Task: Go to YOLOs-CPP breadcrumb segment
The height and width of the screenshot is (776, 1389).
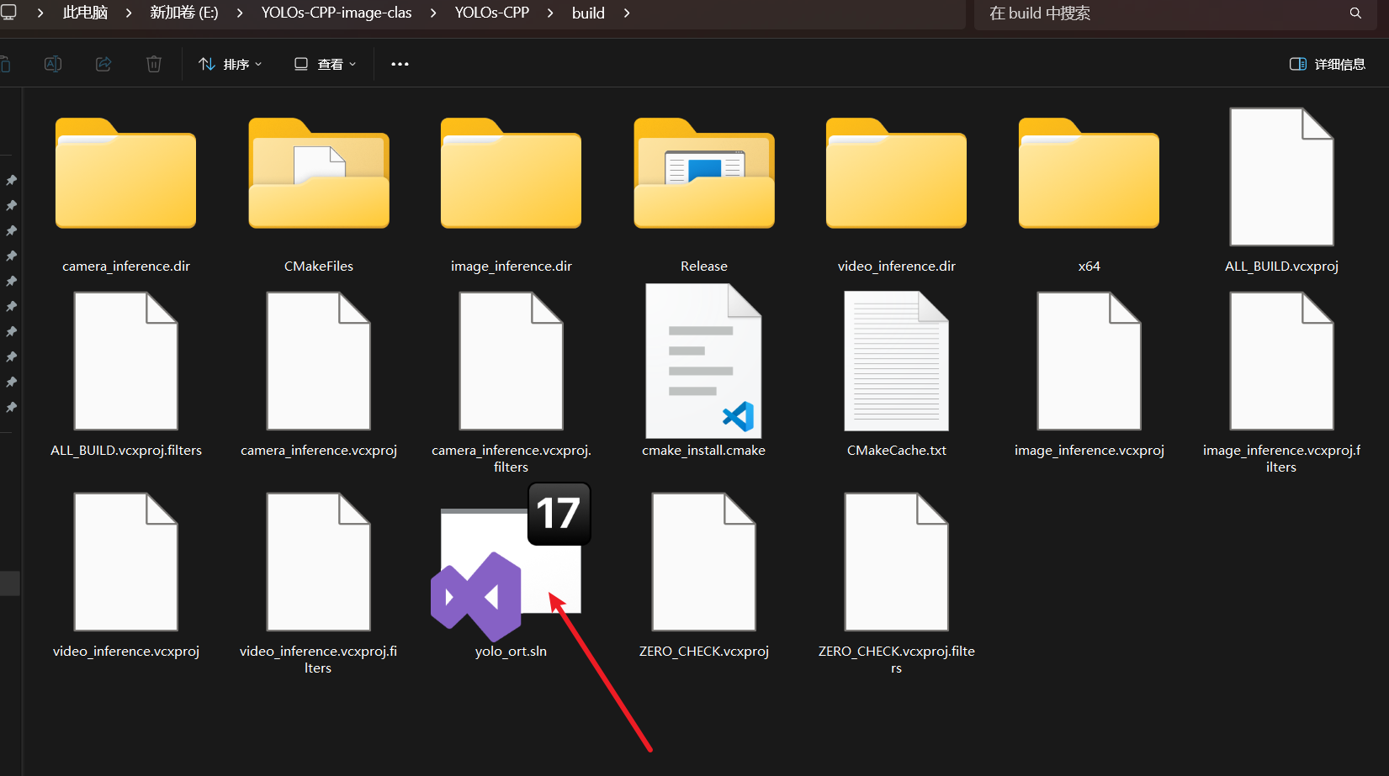Action: 492,13
